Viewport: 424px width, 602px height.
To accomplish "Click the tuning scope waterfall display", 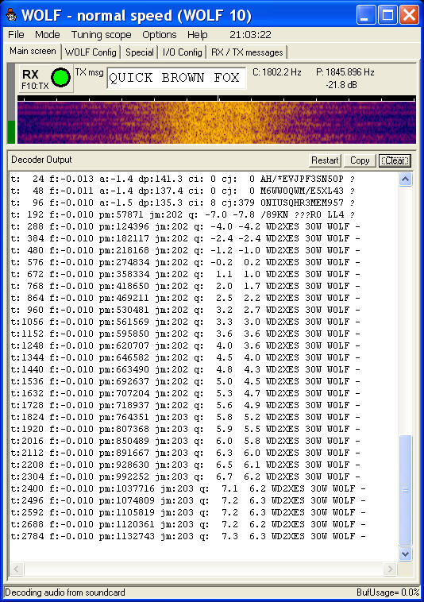I will (x=217, y=122).
